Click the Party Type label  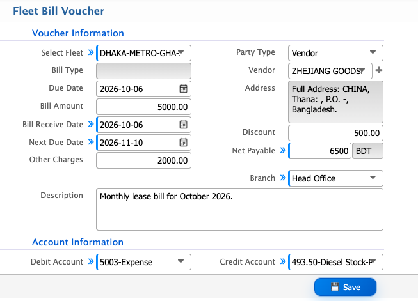click(x=255, y=52)
